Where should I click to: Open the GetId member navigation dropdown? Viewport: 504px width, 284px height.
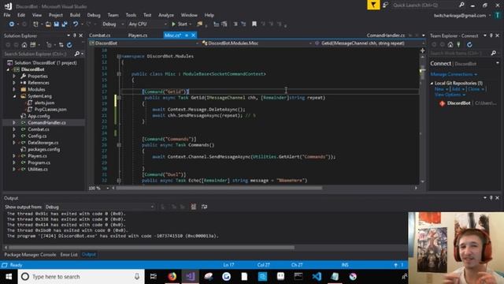click(370, 43)
